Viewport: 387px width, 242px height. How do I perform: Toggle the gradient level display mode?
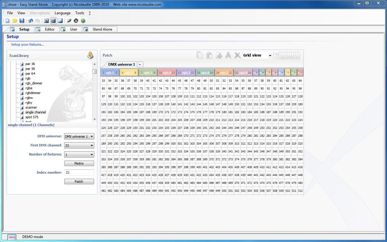click(60, 21)
